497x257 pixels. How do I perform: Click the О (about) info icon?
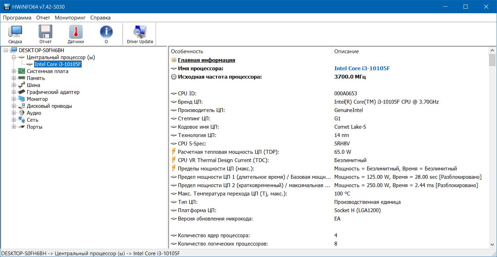click(x=106, y=32)
